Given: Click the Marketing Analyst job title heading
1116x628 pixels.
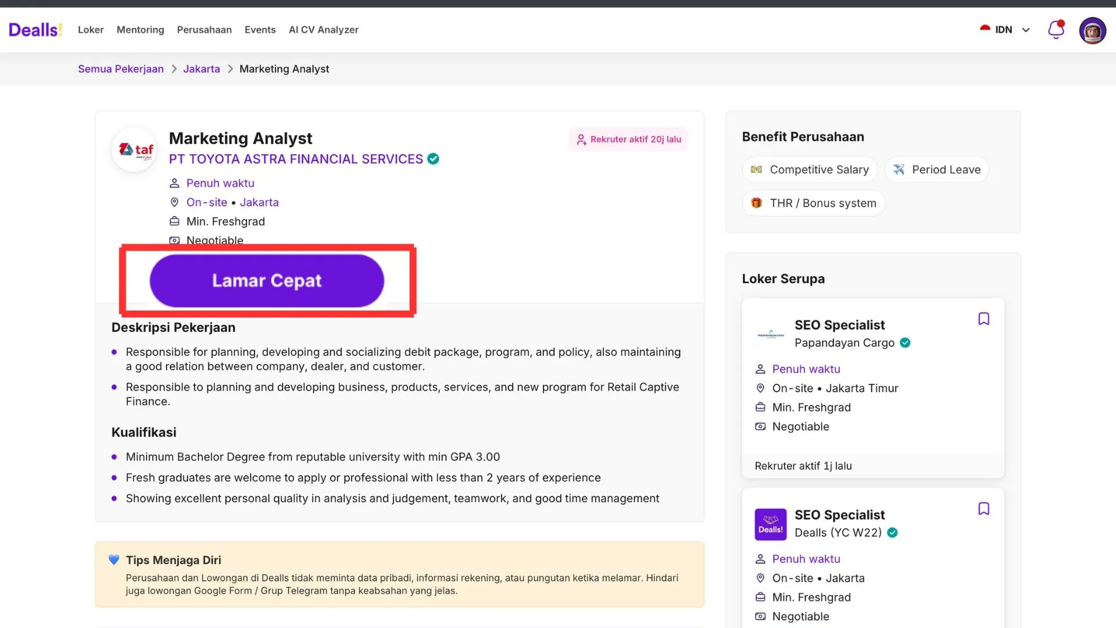Looking at the screenshot, I should click(241, 138).
